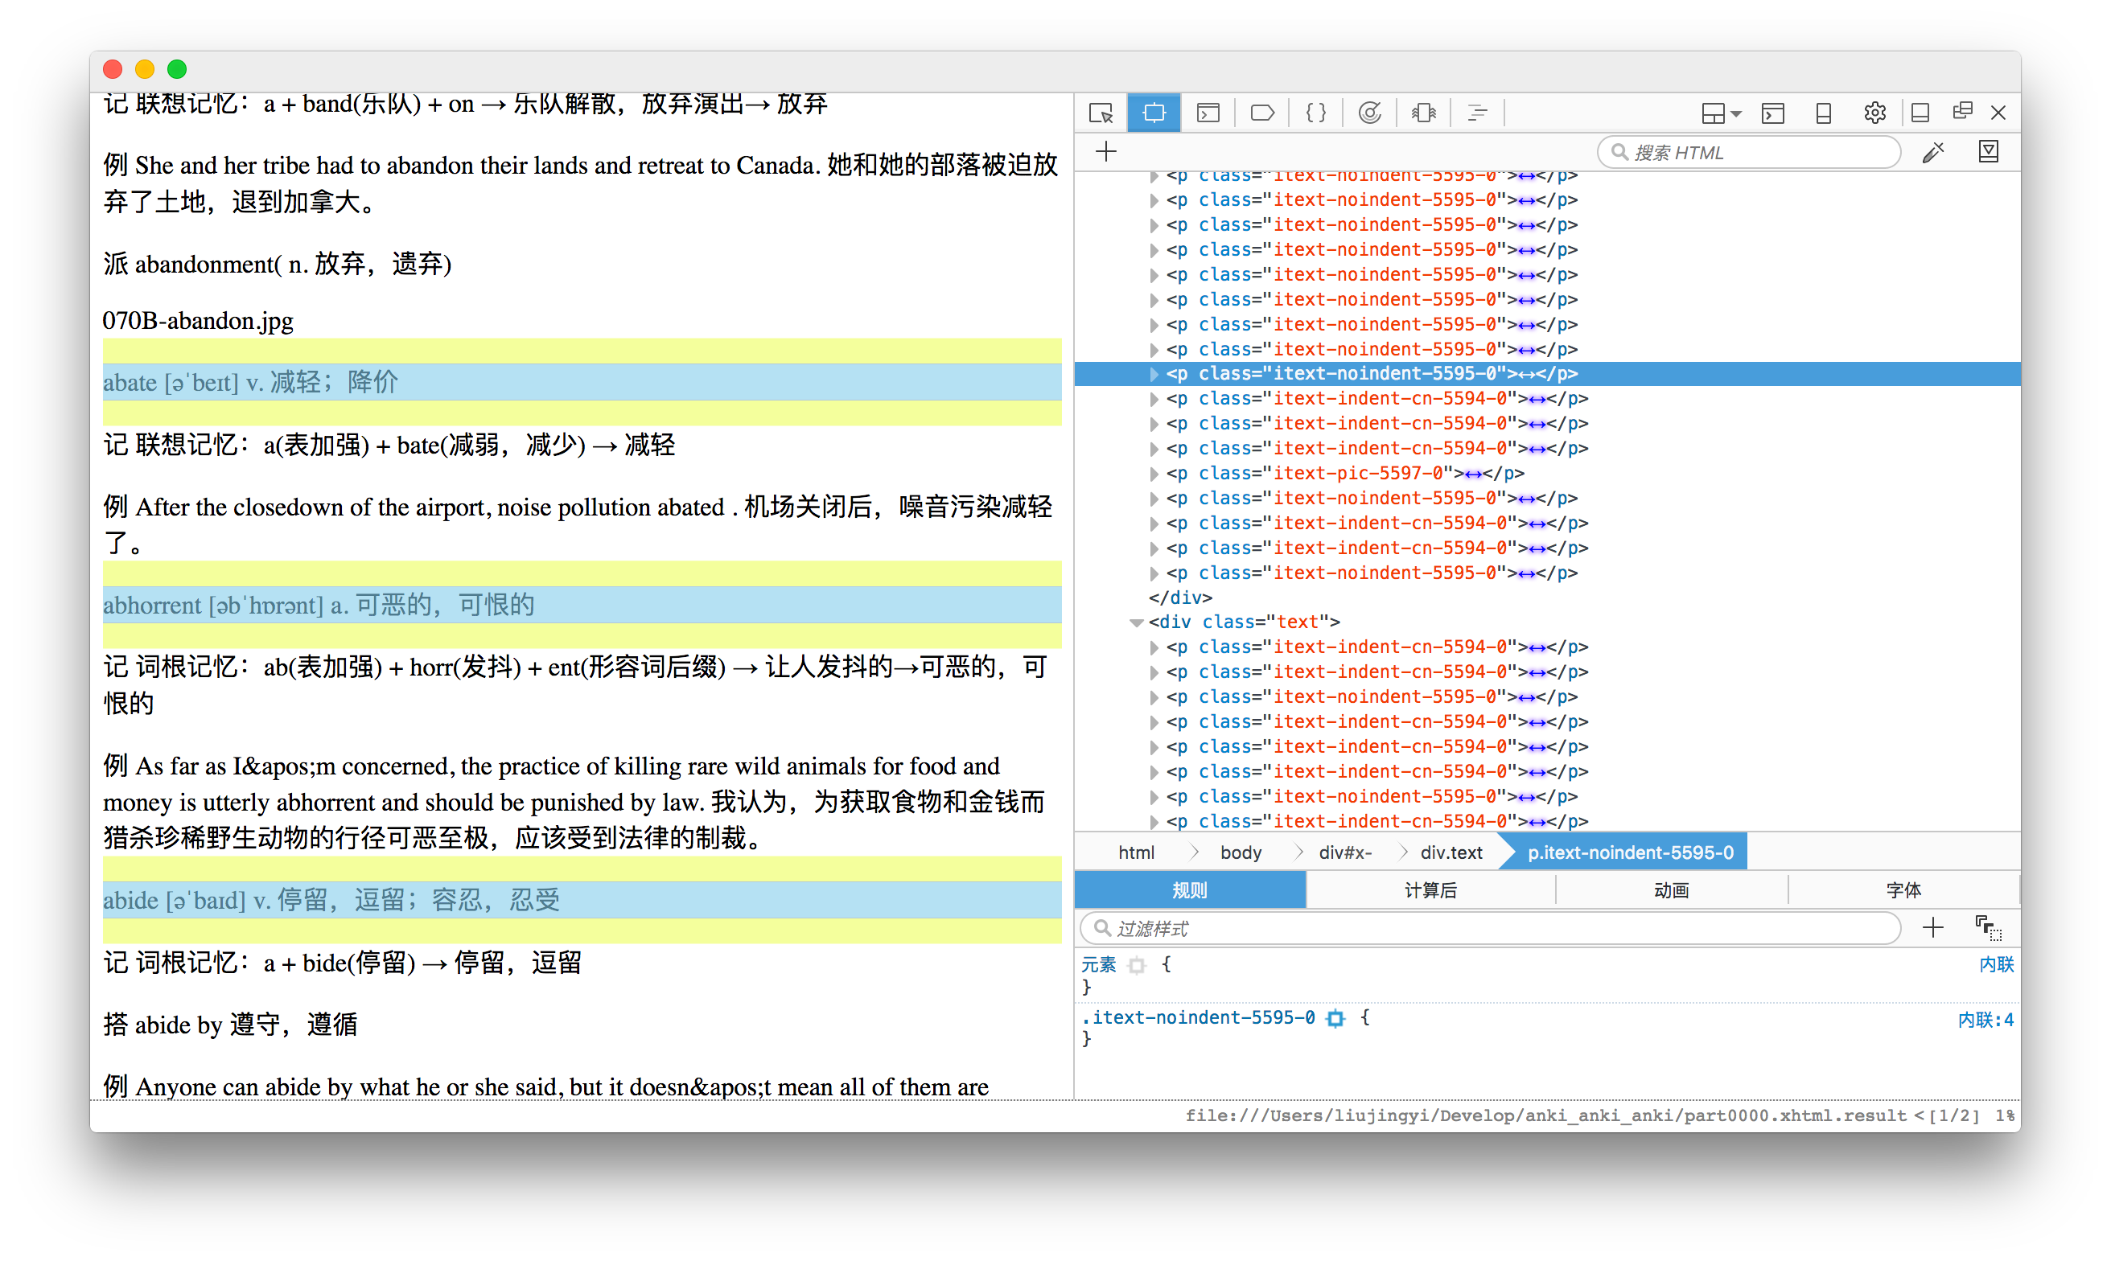Toggle pseudo-class panel in rules view

tap(1988, 928)
